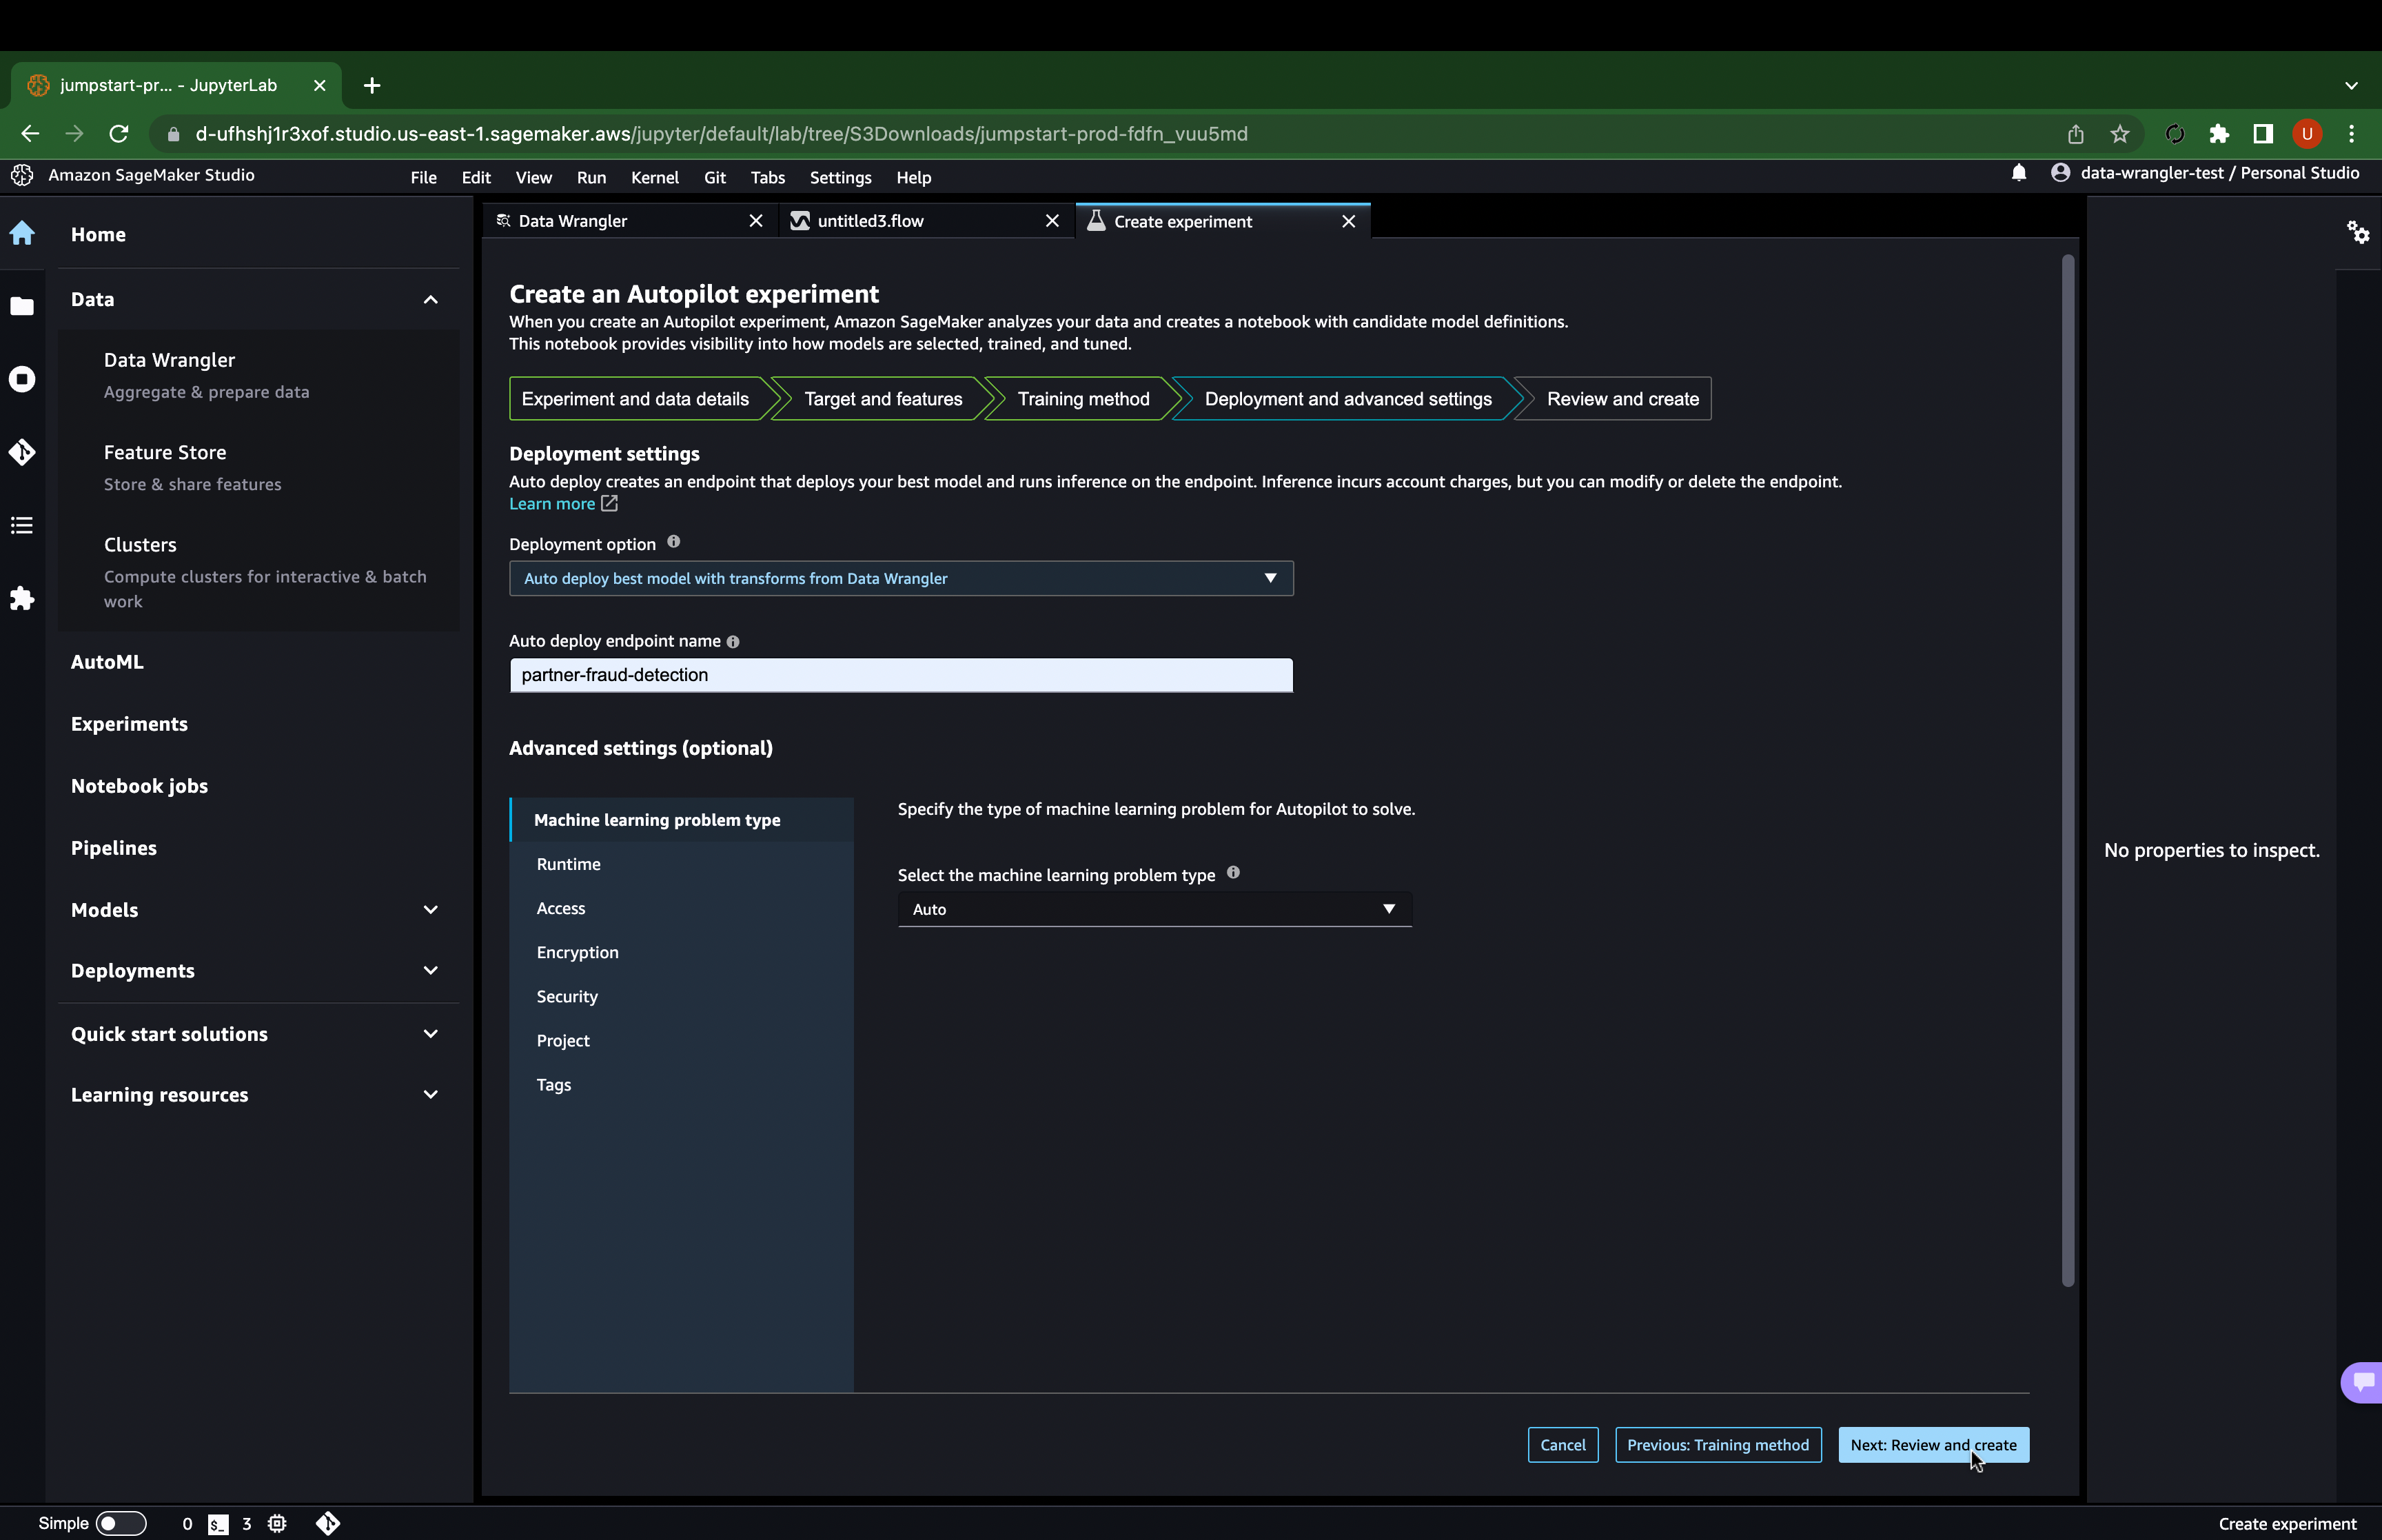Open the table of contents icon
The width and height of the screenshot is (2382, 1540).
click(22, 525)
